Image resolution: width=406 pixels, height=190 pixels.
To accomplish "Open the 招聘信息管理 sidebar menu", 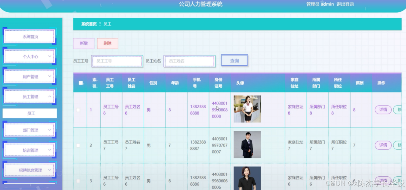I will (x=30, y=170).
